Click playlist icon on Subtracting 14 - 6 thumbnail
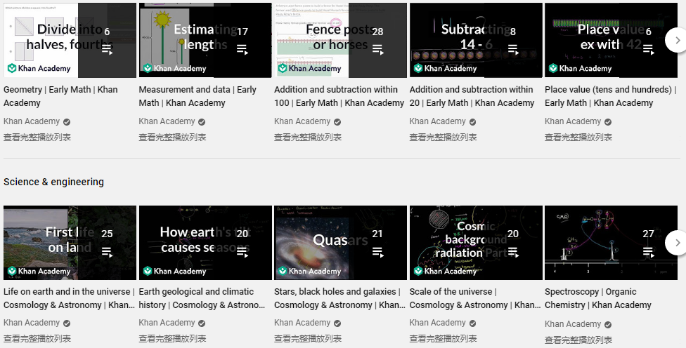Screen dimensions: 686x348 [513, 49]
